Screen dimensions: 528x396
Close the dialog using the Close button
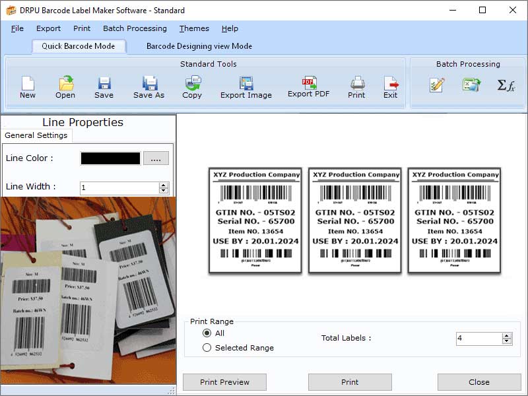point(479,381)
